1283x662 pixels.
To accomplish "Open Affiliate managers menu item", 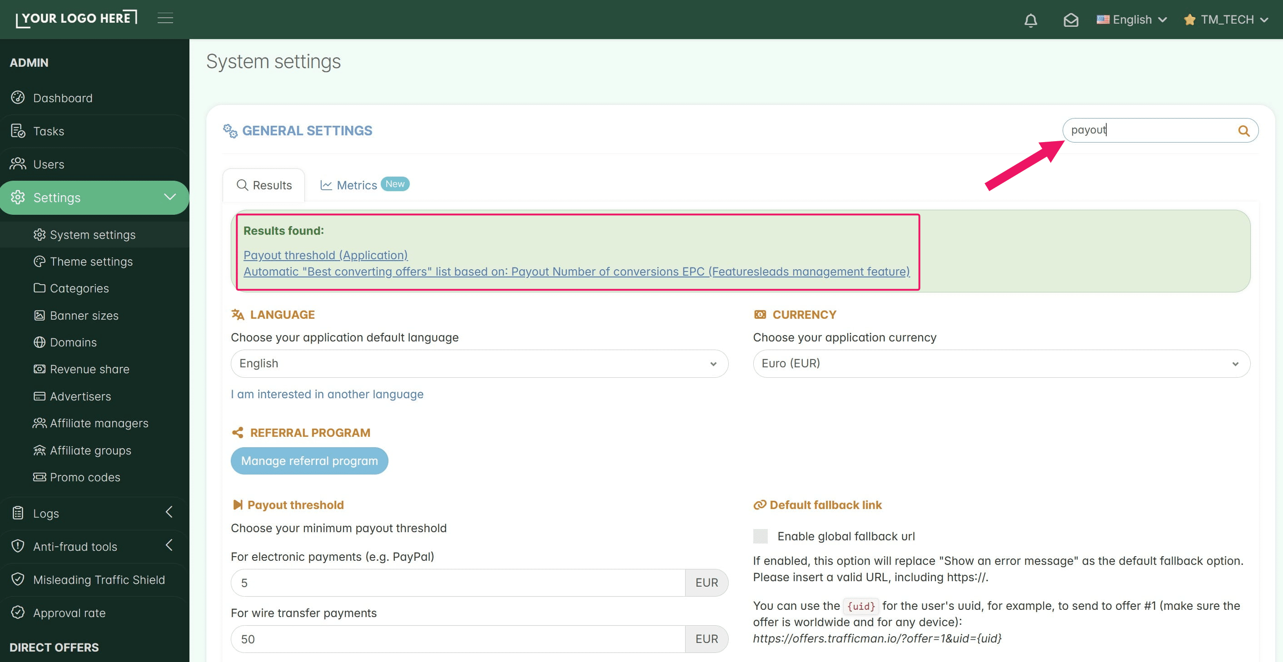I will click(99, 423).
